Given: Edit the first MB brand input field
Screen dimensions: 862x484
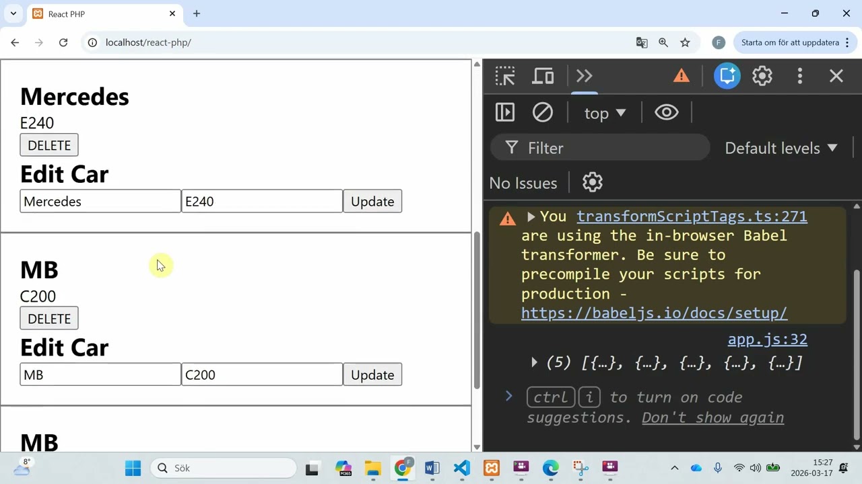Looking at the screenshot, I should point(100,375).
